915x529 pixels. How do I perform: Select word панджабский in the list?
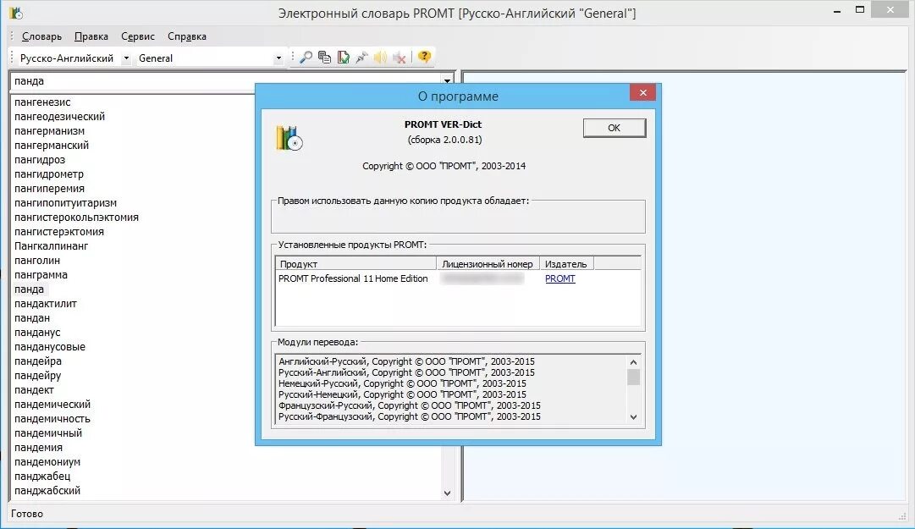point(47,491)
